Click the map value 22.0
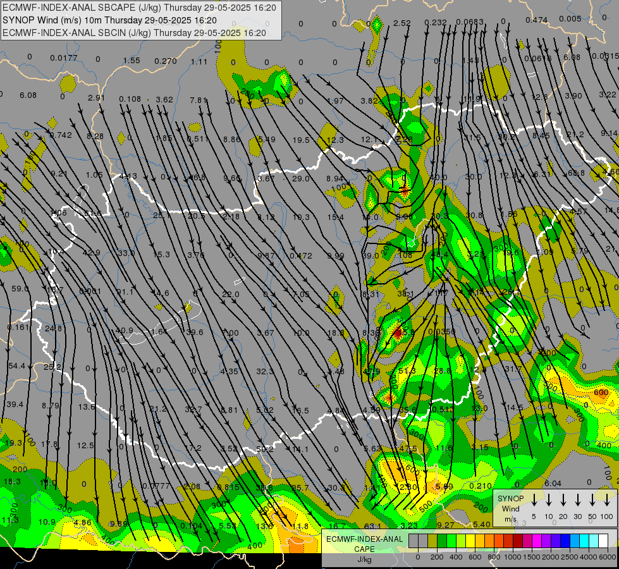This screenshot has width=619, height=569. pos(230,294)
